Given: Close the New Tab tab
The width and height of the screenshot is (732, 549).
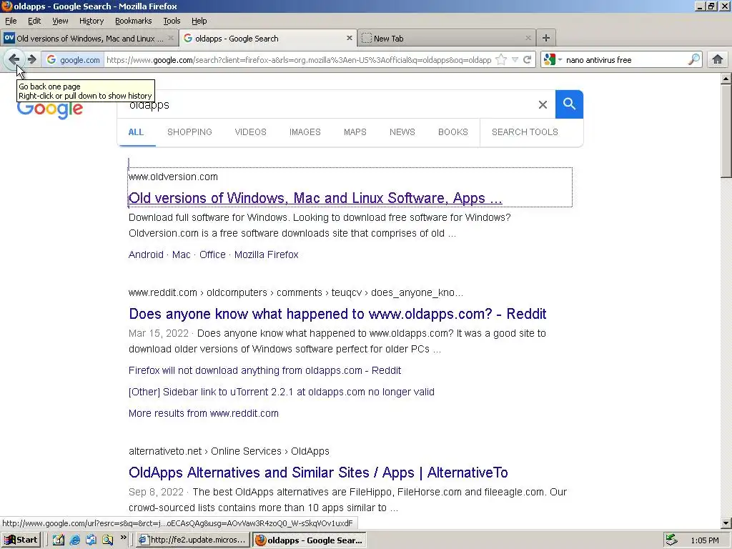Looking at the screenshot, I should pos(528,39).
